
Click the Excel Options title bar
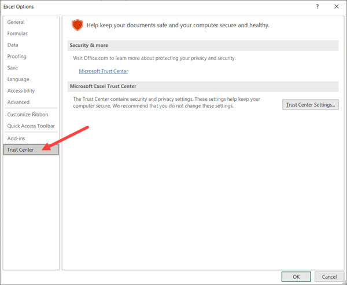pyautogui.click(x=145, y=6)
